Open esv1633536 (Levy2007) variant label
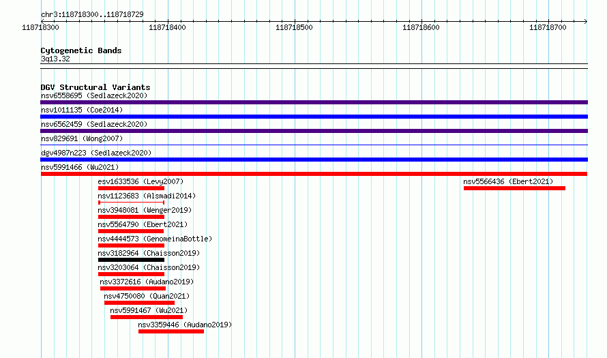The height and width of the screenshot is (358, 607). [x=140, y=181]
